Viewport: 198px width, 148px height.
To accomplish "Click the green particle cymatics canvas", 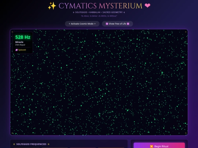I will coord(99,82).
